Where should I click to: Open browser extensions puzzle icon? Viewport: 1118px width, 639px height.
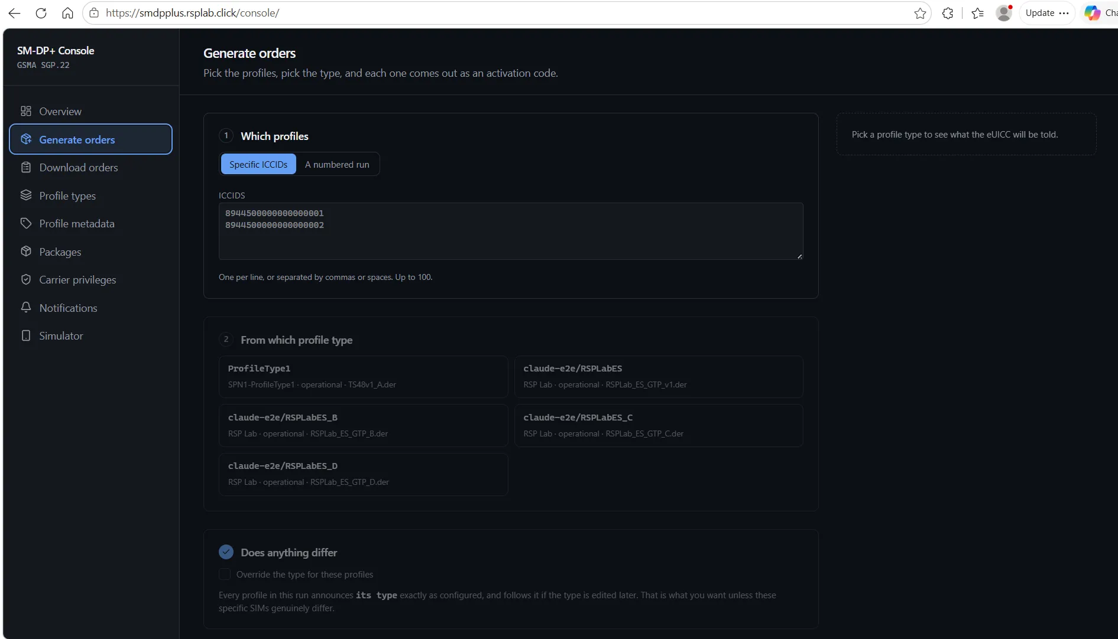click(x=948, y=13)
